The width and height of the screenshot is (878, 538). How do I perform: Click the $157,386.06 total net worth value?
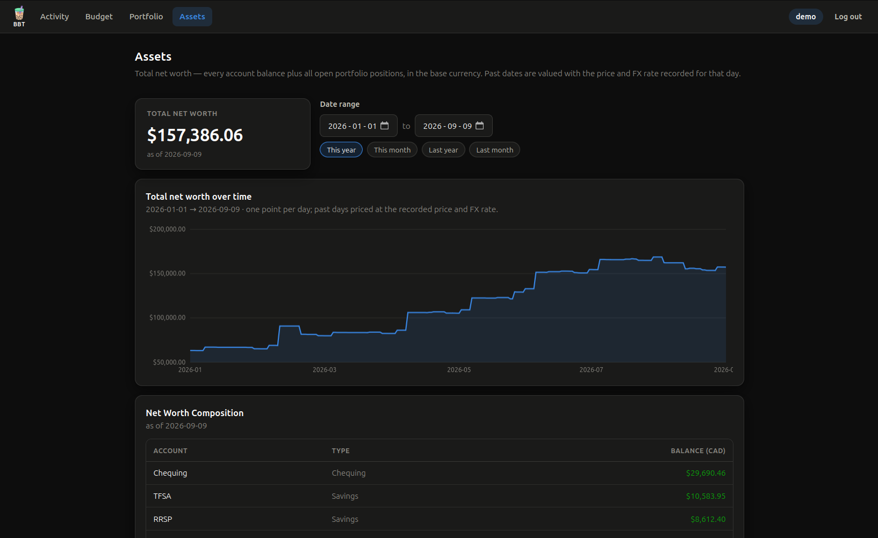(x=195, y=135)
